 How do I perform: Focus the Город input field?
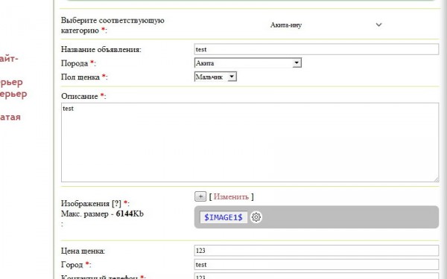click(317, 264)
